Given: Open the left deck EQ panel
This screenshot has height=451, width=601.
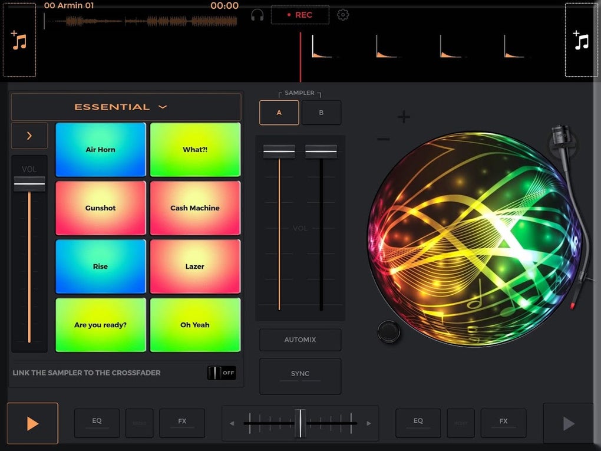Looking at the screenshot, I should [97, 423].
